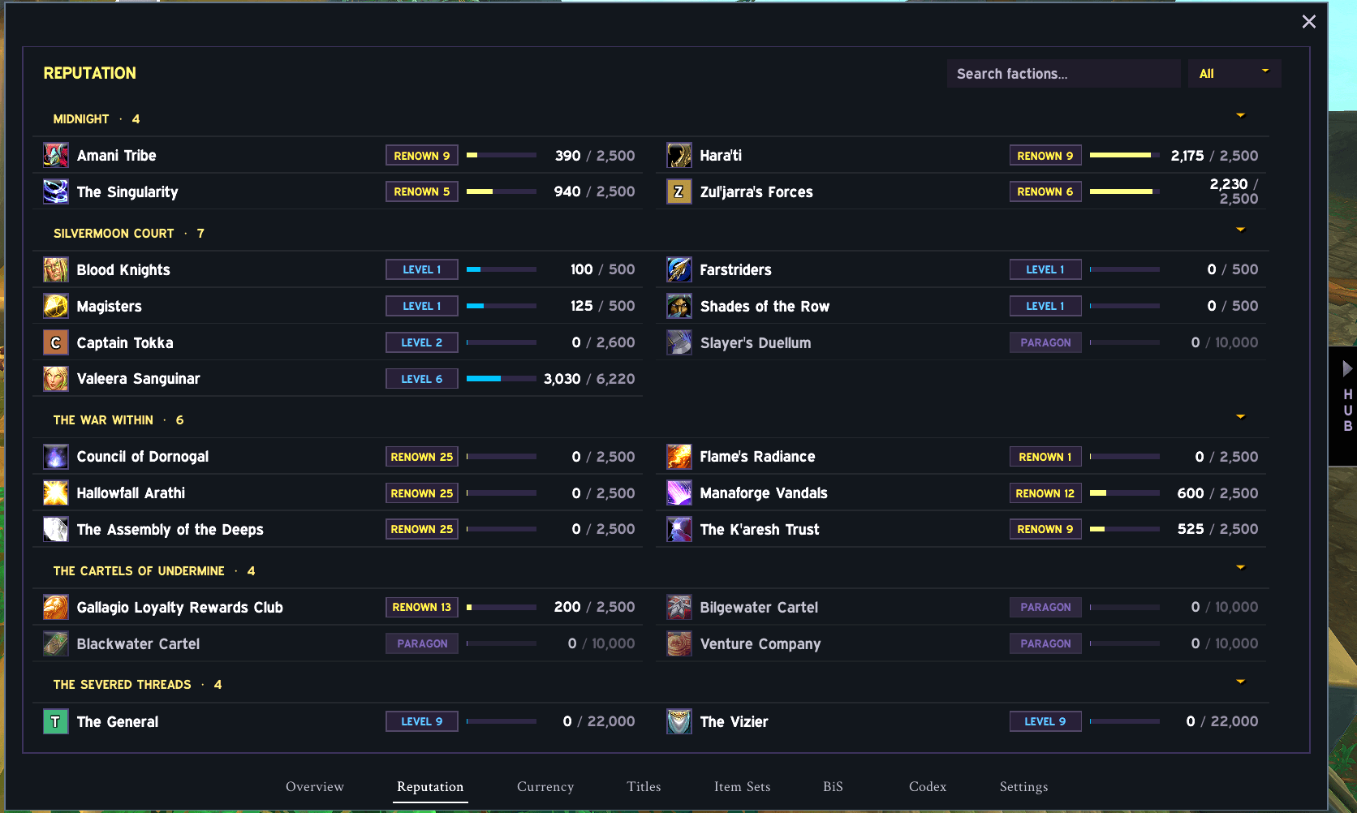The image size is (1357, 813).
Task: Click the Captain Tokka icon
Action: [56, 342]
